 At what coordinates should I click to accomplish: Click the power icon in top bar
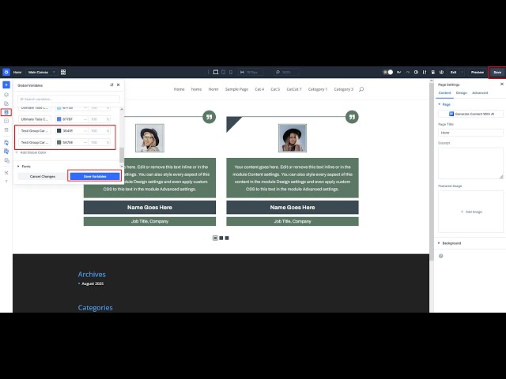441,72
